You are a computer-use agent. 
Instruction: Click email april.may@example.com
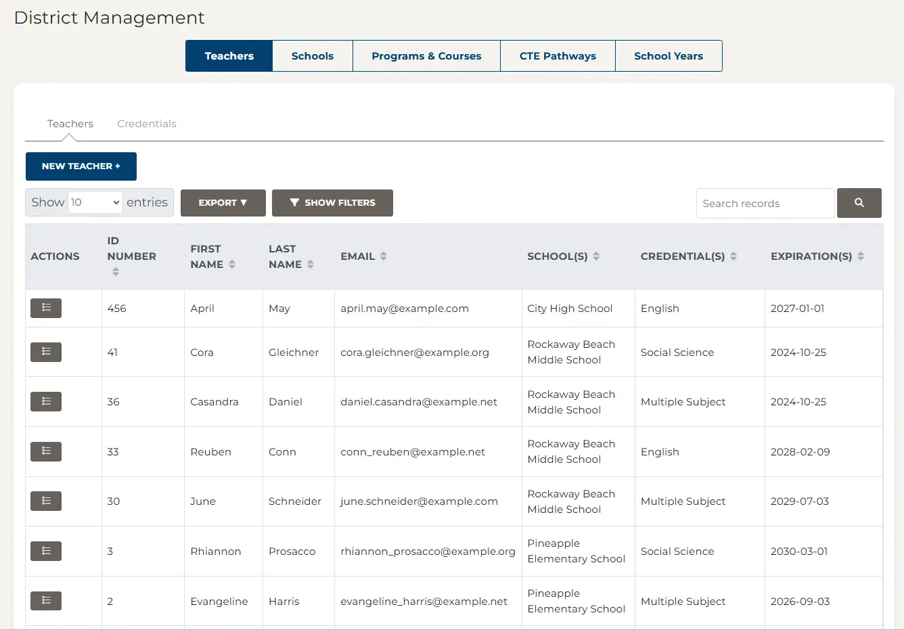tap(405, 309)
